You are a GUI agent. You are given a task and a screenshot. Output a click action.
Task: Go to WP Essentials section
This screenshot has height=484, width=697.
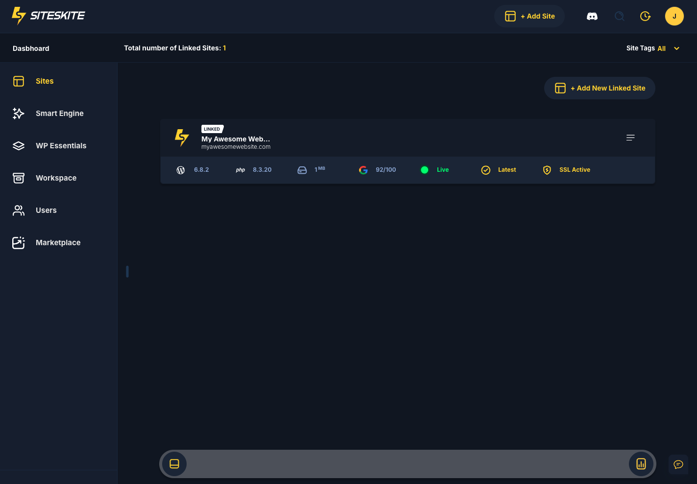(x=61, y=146)
